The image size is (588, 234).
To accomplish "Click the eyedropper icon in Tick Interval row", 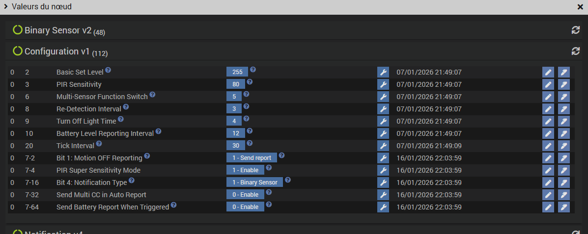I will coord(563,146).
